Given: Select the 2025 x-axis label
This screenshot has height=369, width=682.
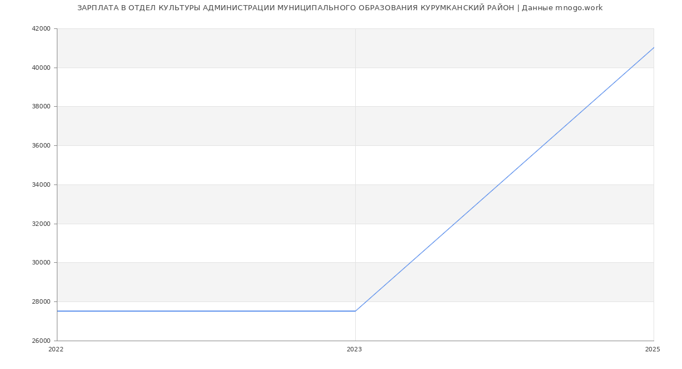Looking at the screenshot, I should 652,350.
